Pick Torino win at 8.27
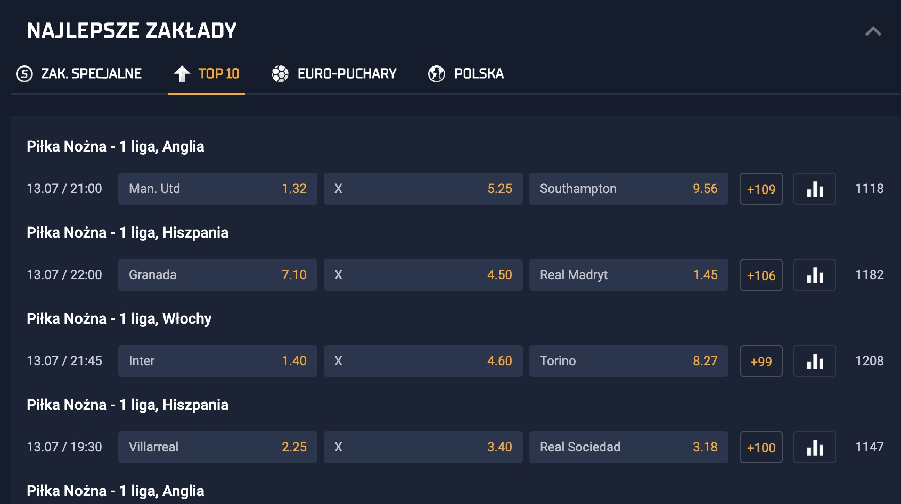This screenshot has width=901, height=504. 629,361
